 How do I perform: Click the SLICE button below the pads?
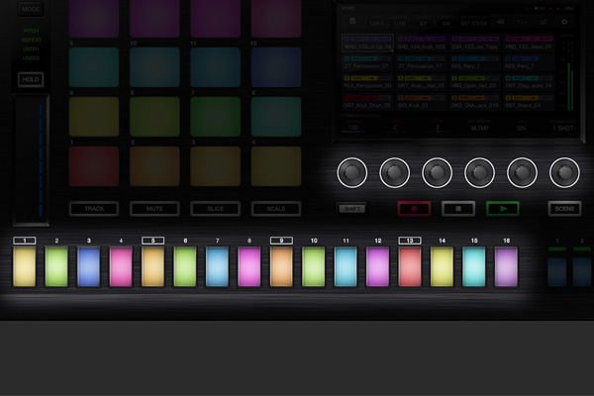point(215,209)
